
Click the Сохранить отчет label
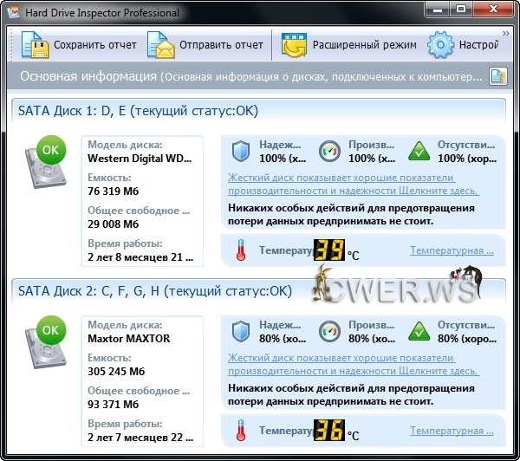[95, 45]
